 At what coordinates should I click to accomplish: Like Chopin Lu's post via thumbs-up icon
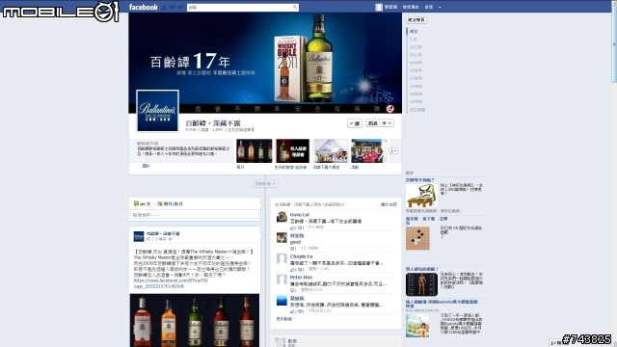click(x=293, y=270)
